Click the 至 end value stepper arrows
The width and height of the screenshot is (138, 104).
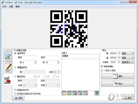tap(58, 62)
